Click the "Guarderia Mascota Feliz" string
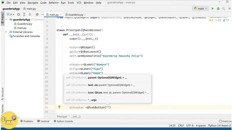Viewport: 232px width, 130px height. (121, 56)
